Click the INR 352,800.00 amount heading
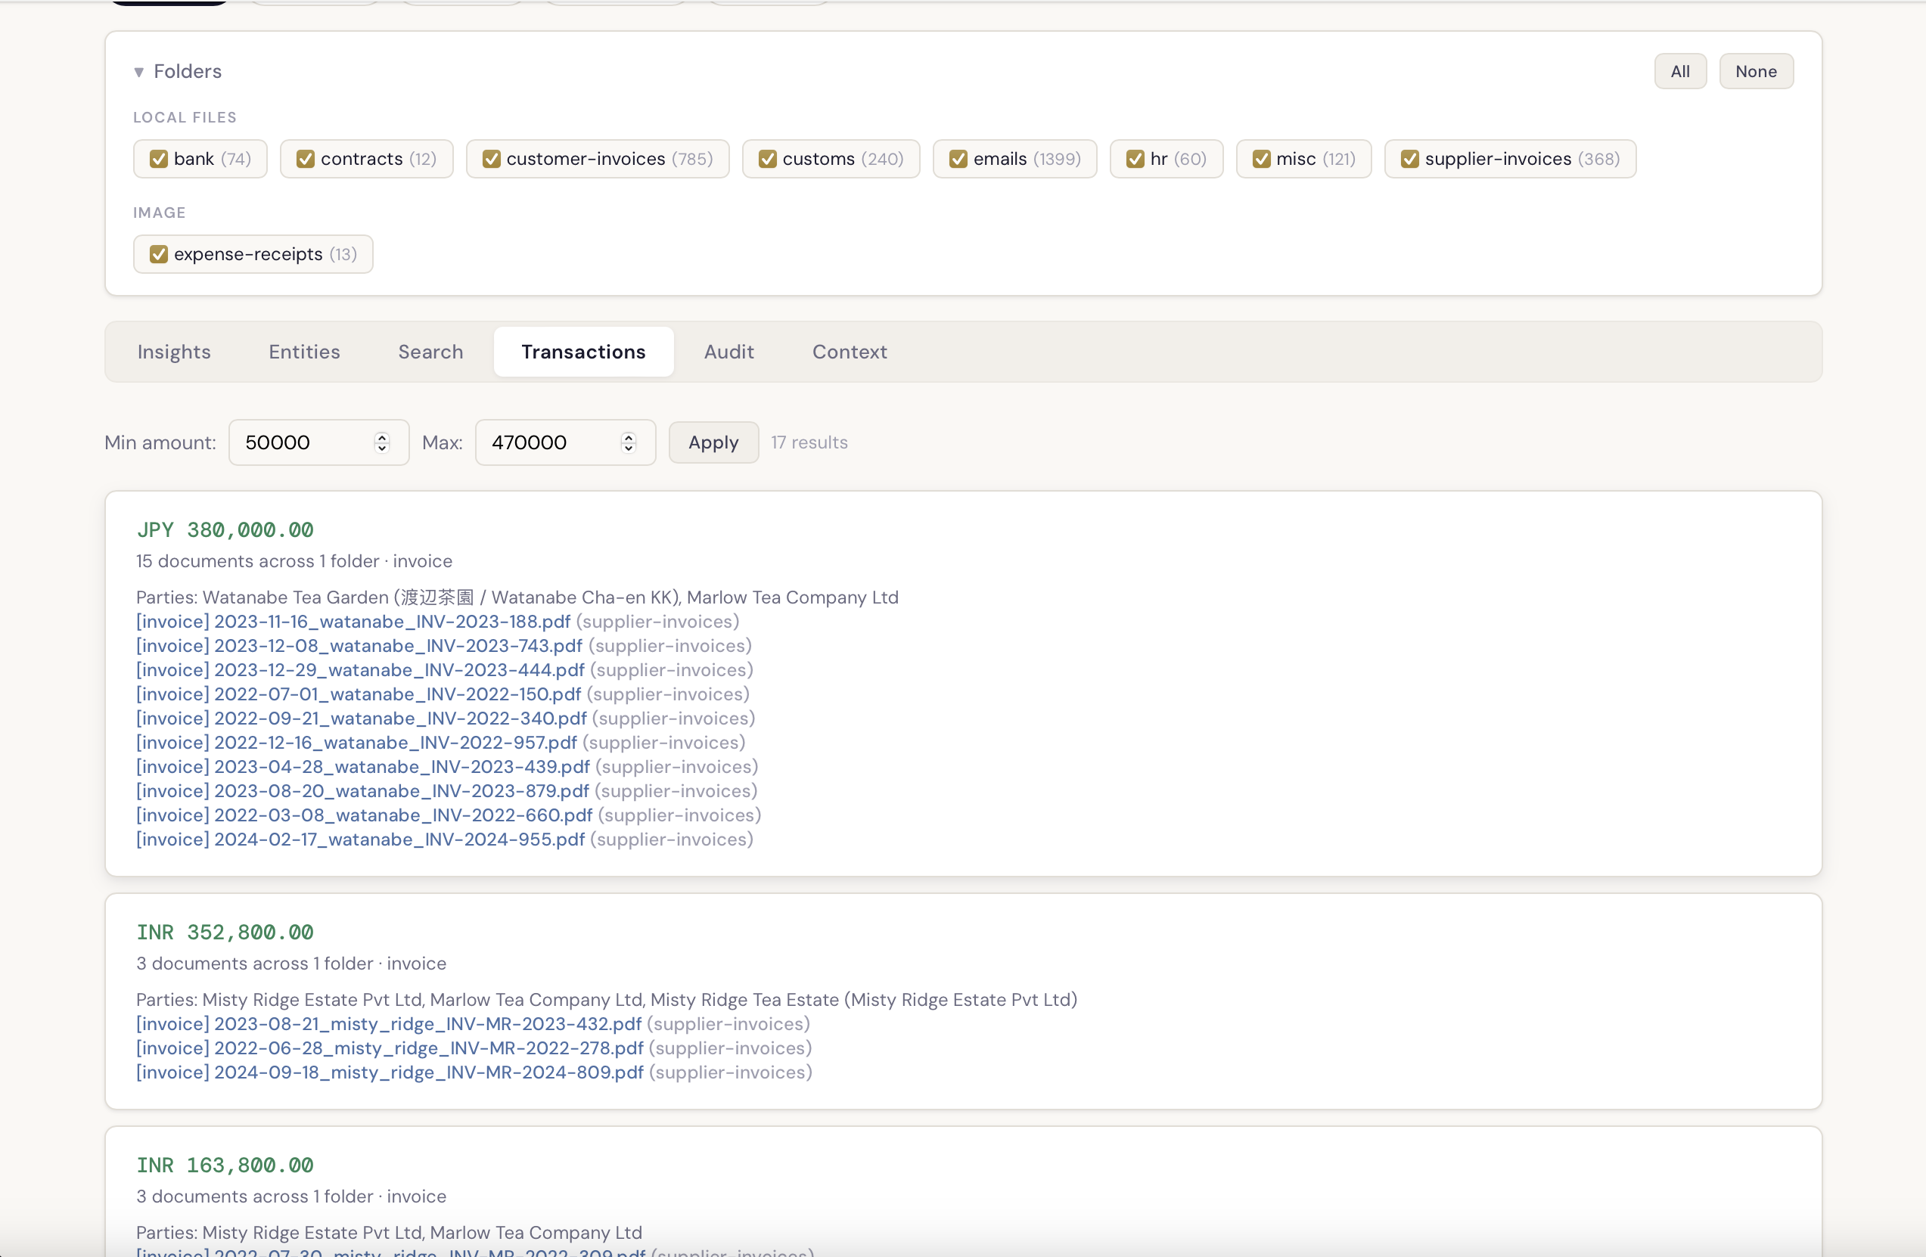 pyautogui.click(x=225, y=933)
